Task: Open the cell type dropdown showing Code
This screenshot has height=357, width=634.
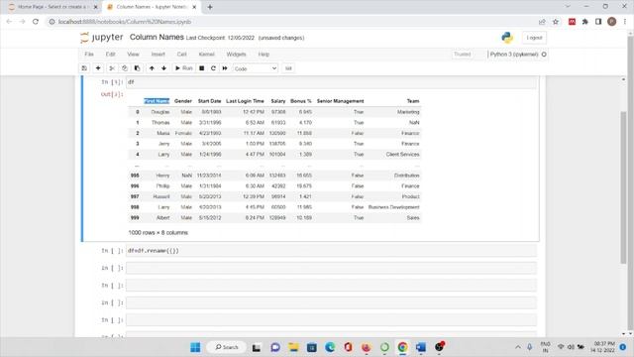Action: coord(256,68)
